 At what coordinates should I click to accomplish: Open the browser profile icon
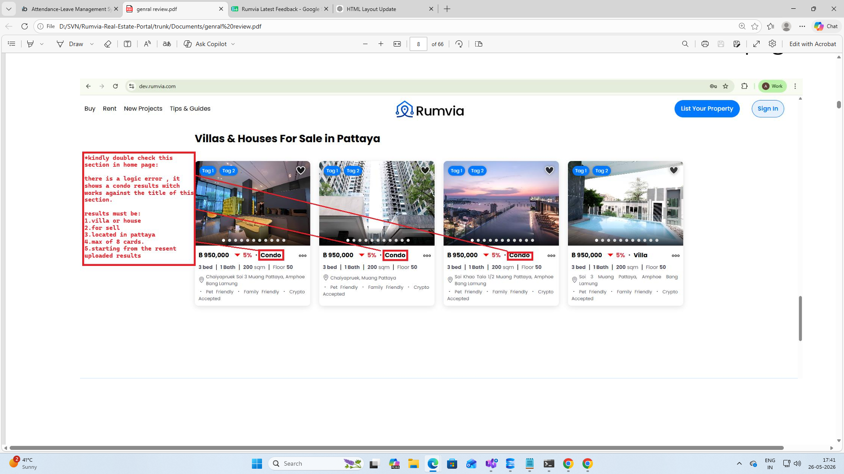[x=786, y=26]
